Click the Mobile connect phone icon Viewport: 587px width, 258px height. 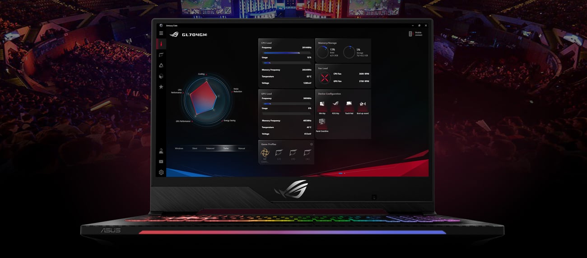tap(410, 34)
